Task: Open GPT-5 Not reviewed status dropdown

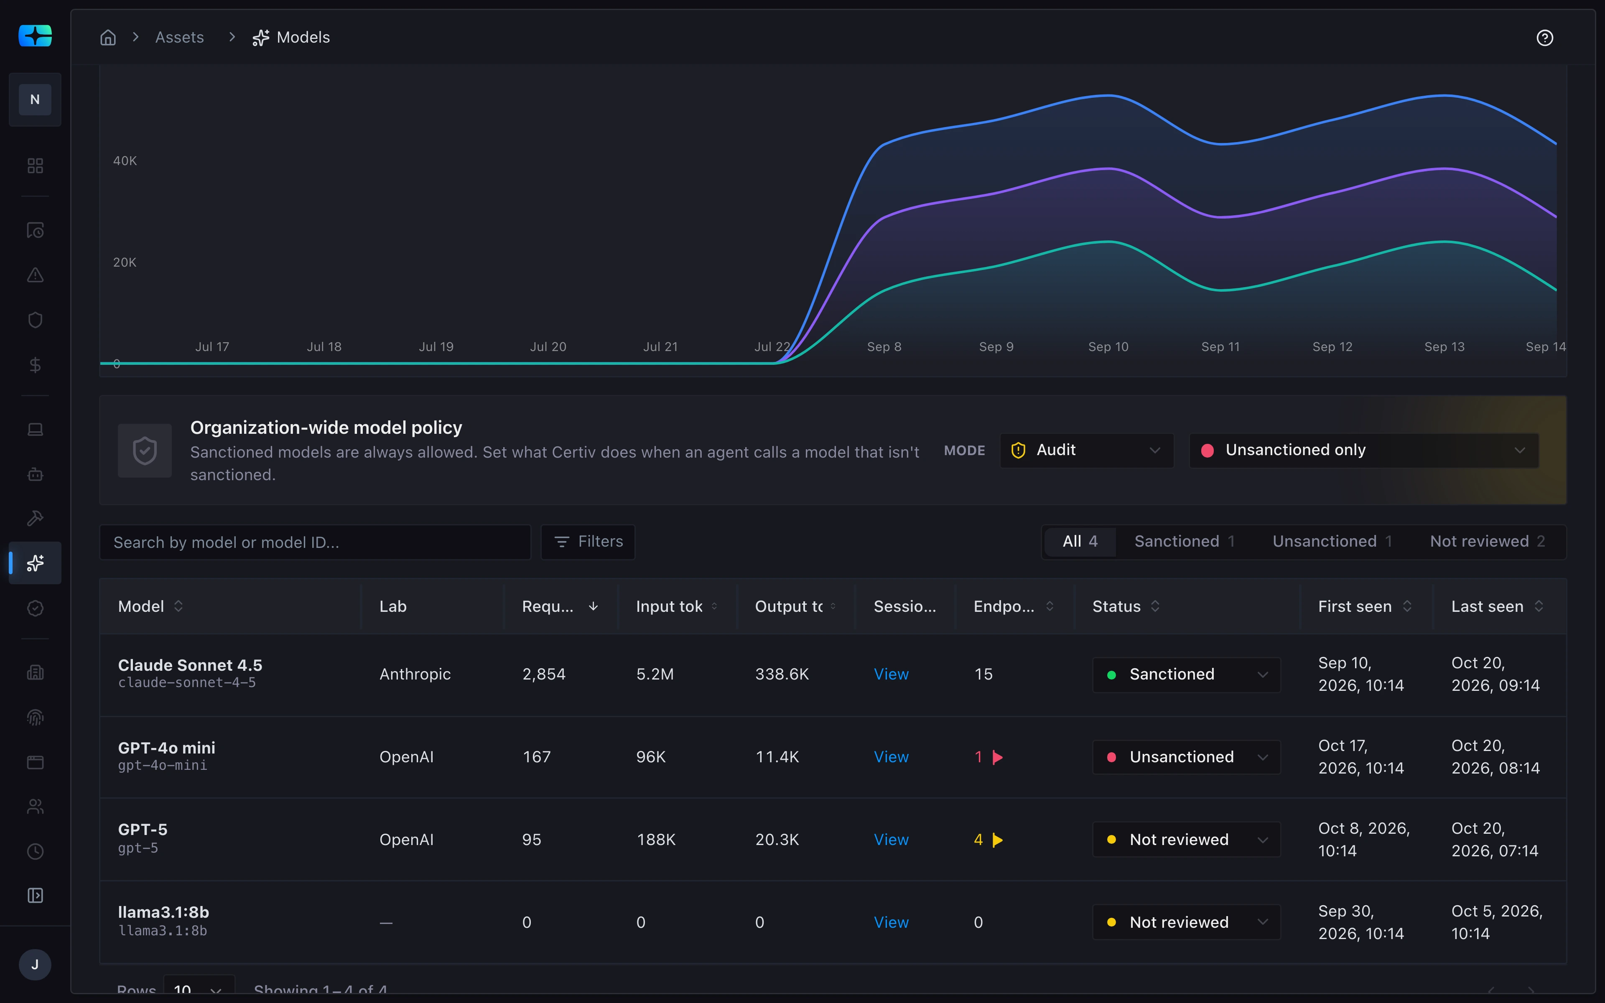Action: click(x=1186, y=840)
